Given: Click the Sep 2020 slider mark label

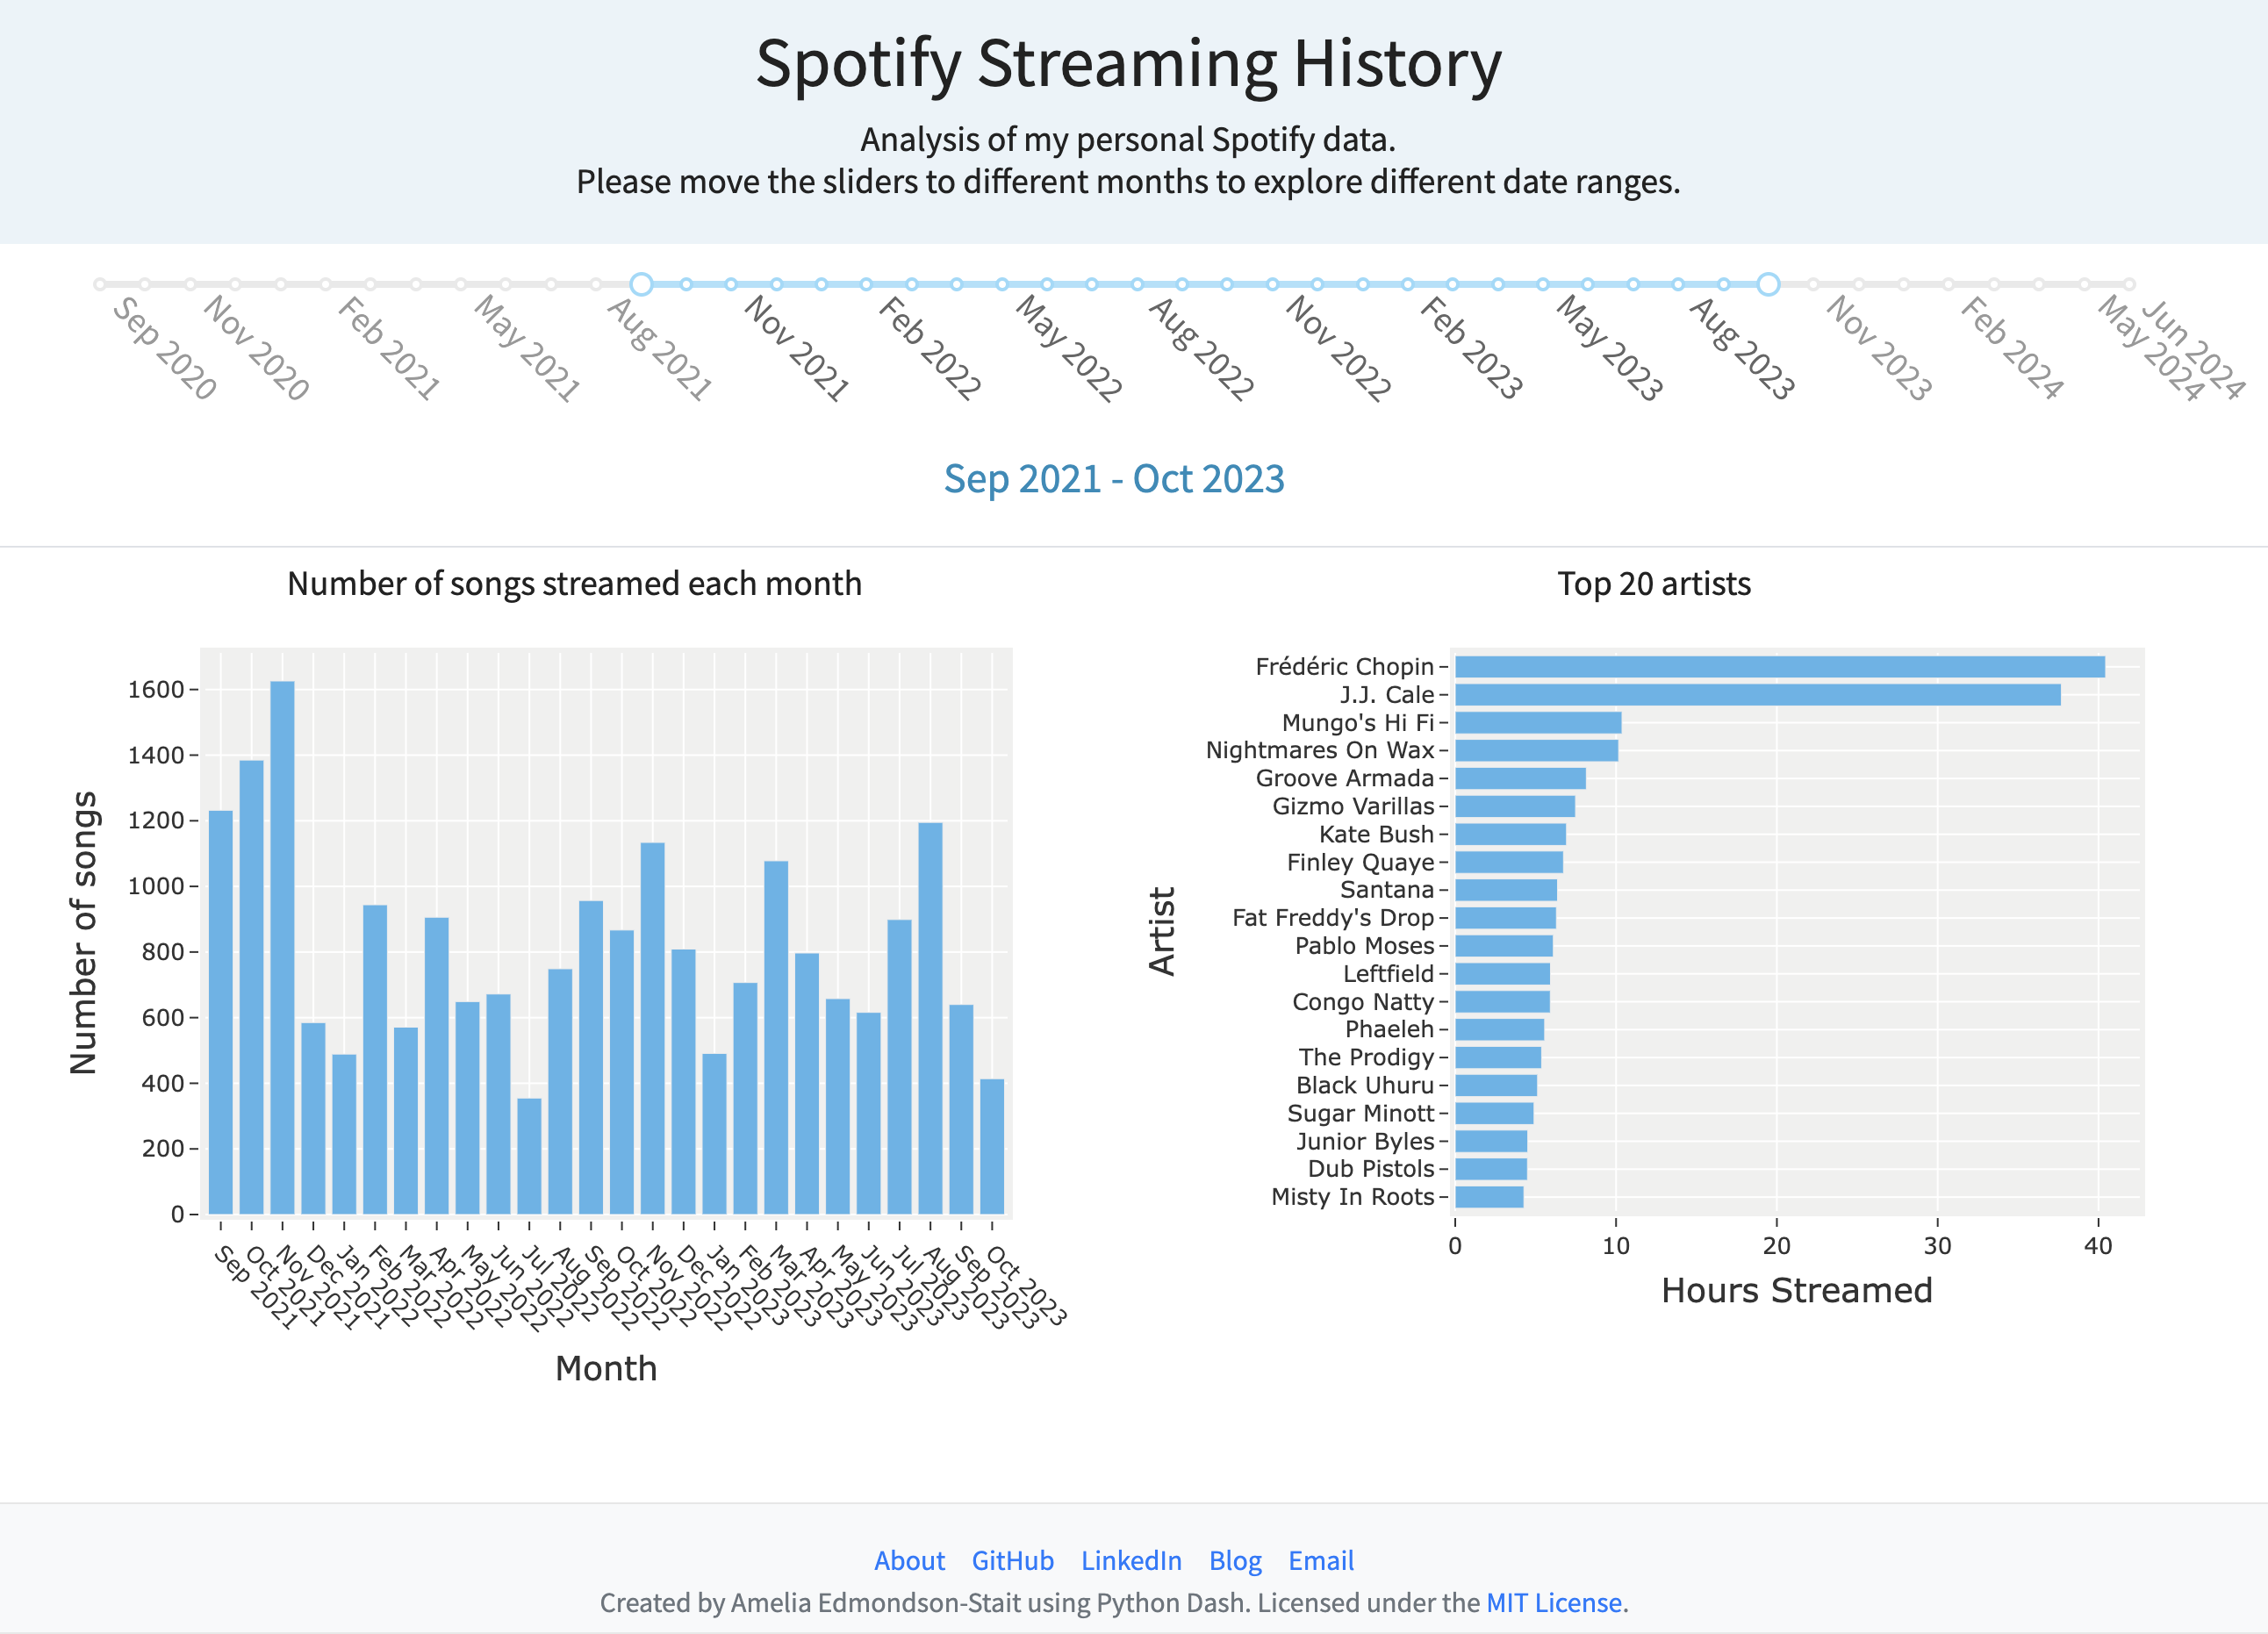Looking at the screenshot, I should tap(165, 348).
